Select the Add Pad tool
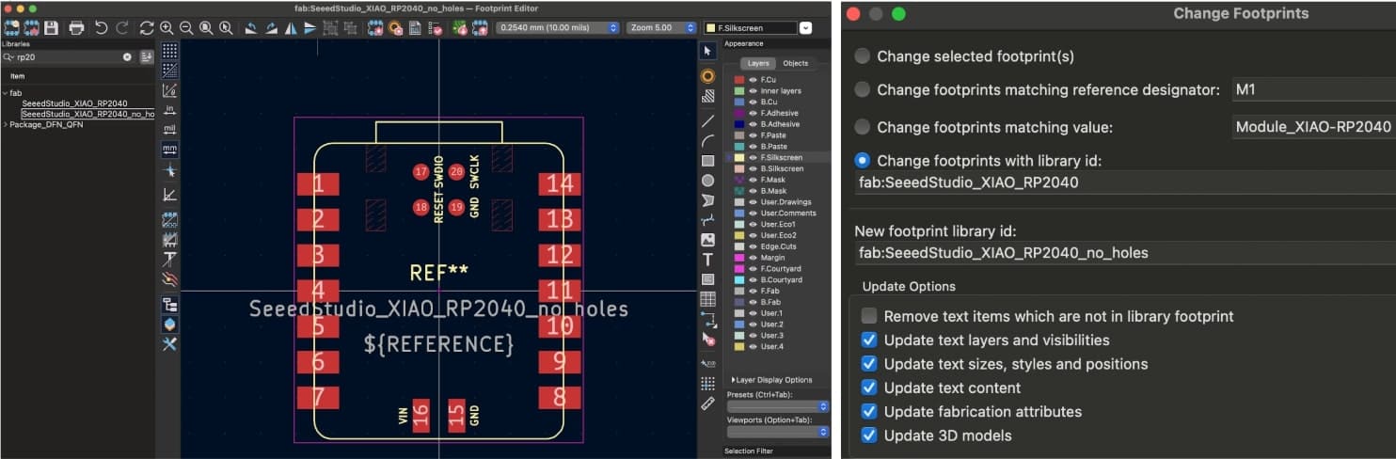 coord(707,75)
